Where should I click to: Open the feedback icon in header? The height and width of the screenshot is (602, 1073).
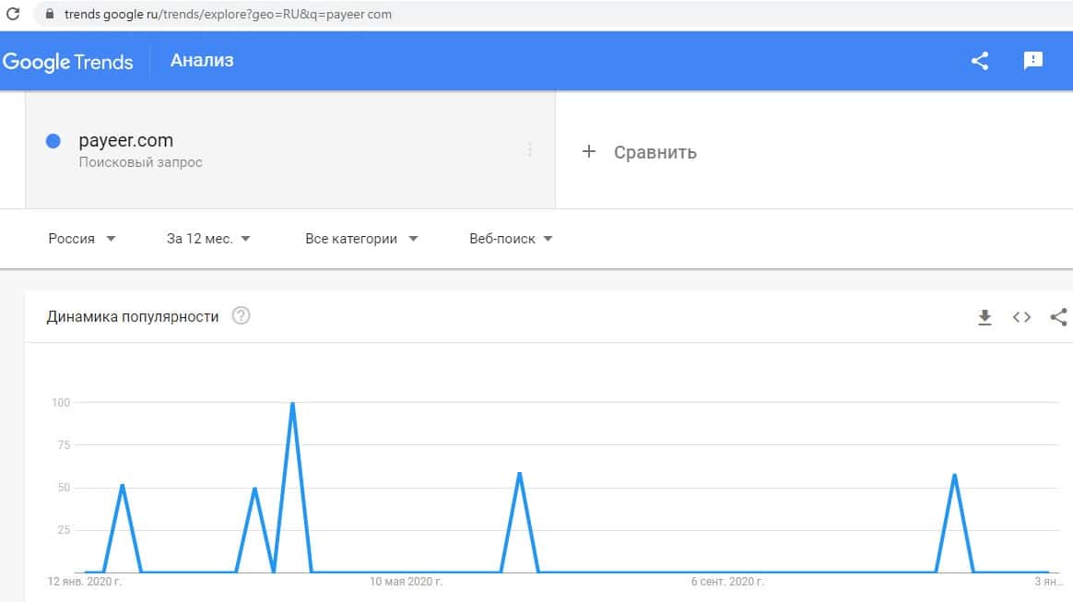1033,61
